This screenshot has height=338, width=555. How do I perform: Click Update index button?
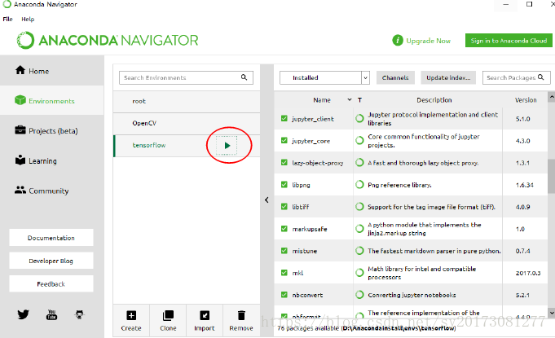[448, 77]
